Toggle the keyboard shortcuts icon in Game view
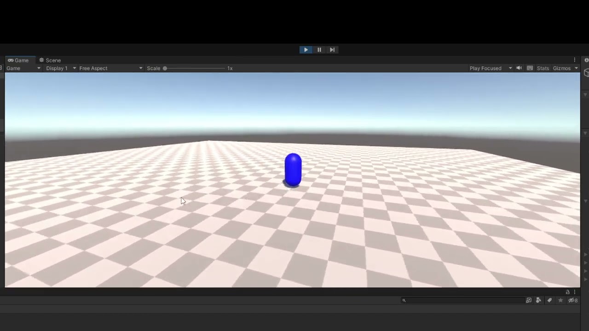The width and height of the screenshot is (589, 331). 530,68
